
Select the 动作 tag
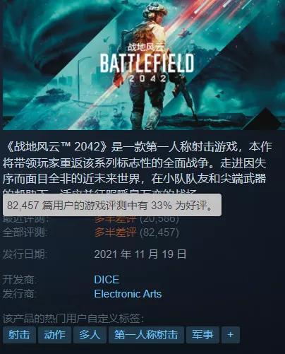coord(54,334)
